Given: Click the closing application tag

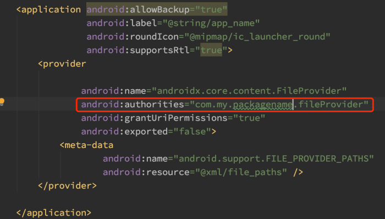Looking at the screenshot, I should pyautogui.click(x=54, y=212).
